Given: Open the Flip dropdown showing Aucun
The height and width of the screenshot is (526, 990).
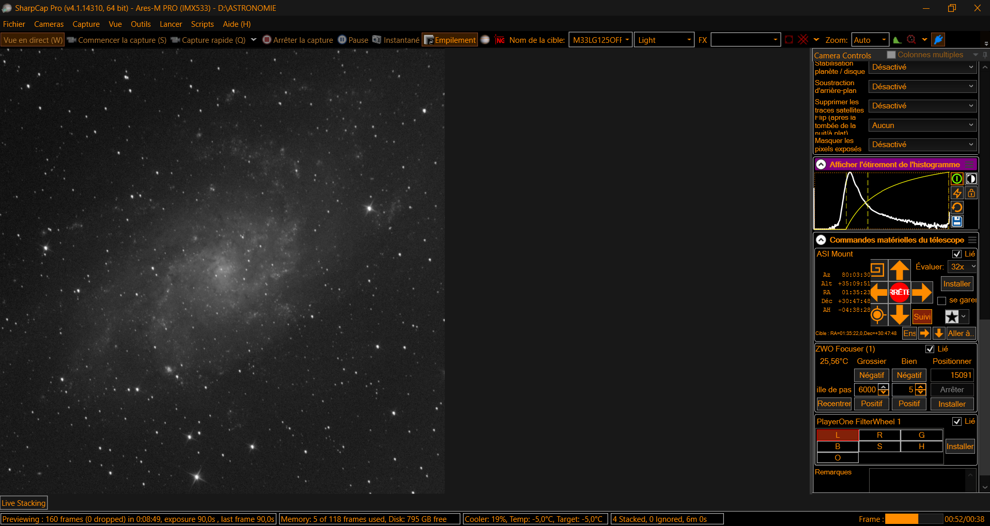Looking at the screenshot, I should (922, 125).
